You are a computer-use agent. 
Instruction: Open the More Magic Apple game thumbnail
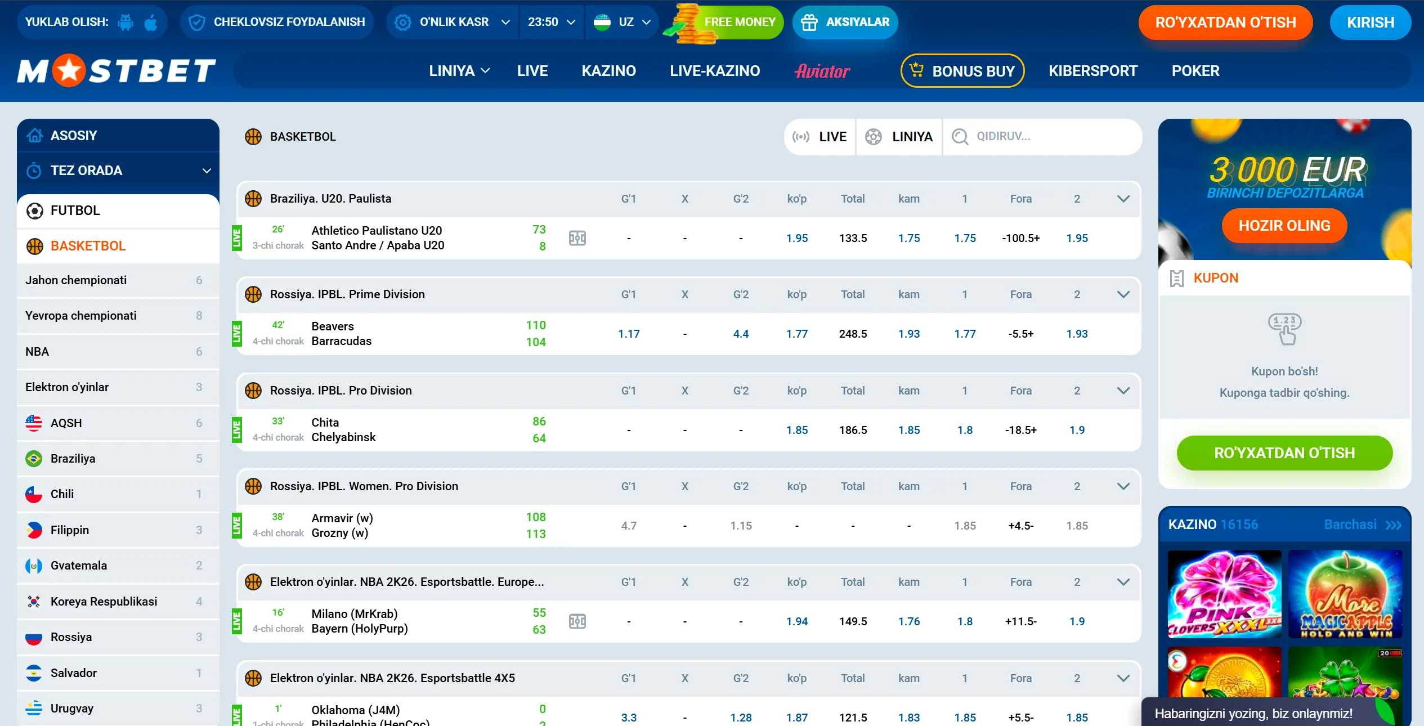[x=1346, y=594]
